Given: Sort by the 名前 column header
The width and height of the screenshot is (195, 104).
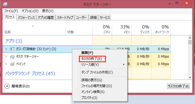Looking at the screenshot, I should point(34,30).
